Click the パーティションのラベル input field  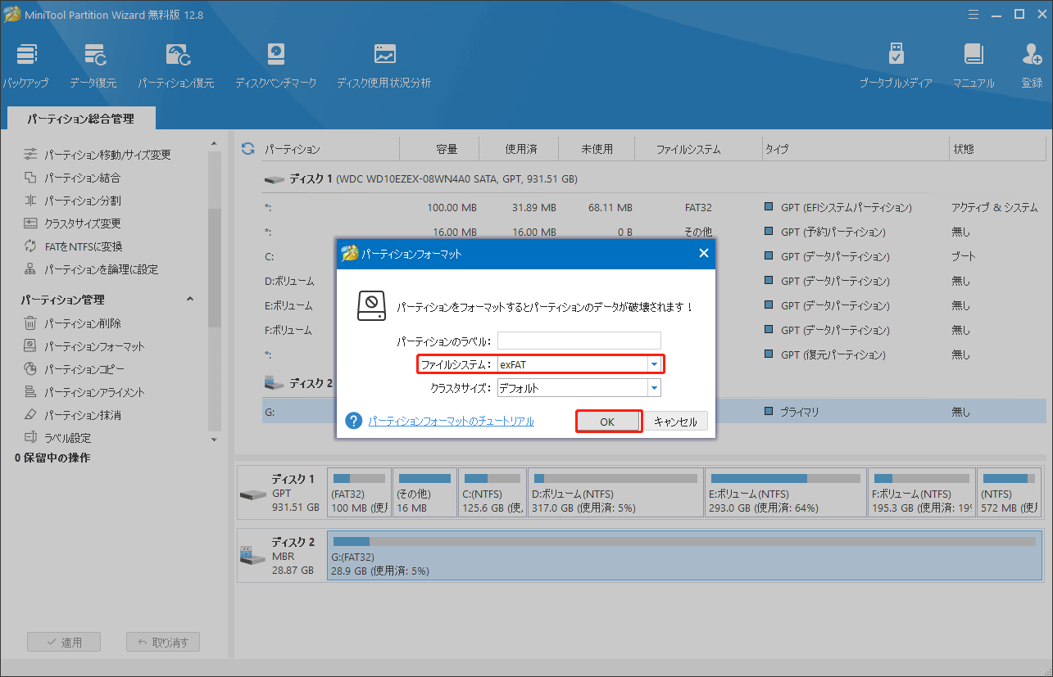(579, 341)
